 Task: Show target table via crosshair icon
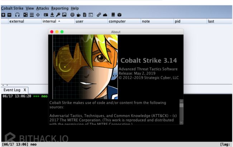pyautogui.click(x=38, y=15)
